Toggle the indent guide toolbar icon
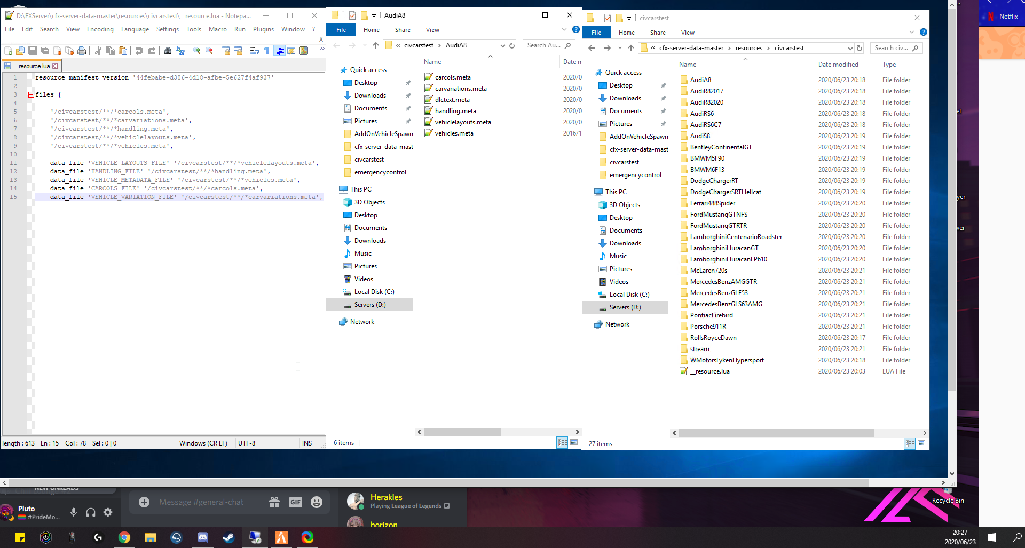 [x=279, y=51]
